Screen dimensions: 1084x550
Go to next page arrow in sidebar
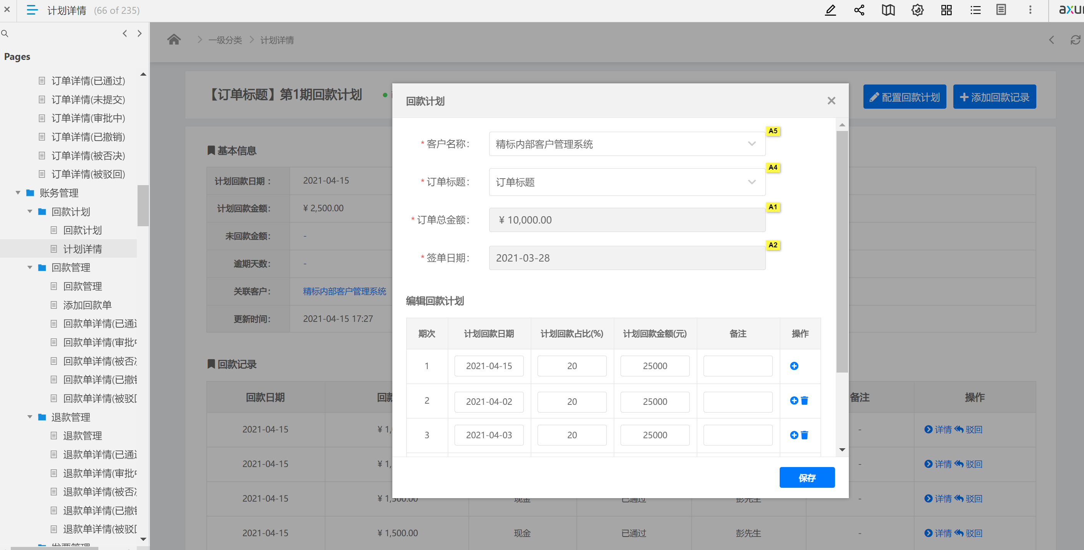(140, 34)
